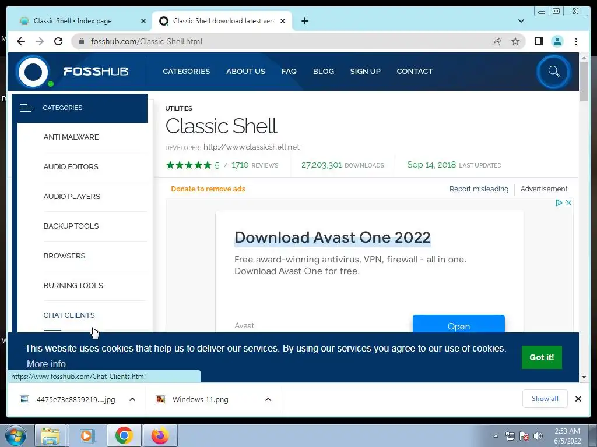Click the browser forward arrow
The image size is (597, 447).
point(40,41)
